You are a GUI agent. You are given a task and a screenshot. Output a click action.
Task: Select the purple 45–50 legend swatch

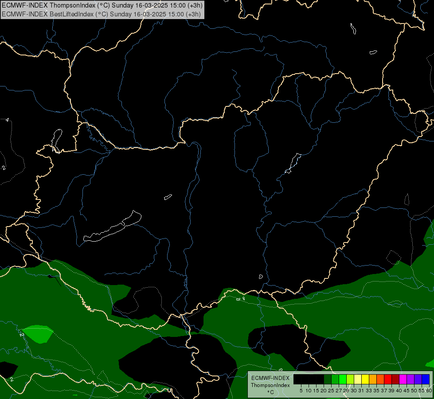click(411, 379)
